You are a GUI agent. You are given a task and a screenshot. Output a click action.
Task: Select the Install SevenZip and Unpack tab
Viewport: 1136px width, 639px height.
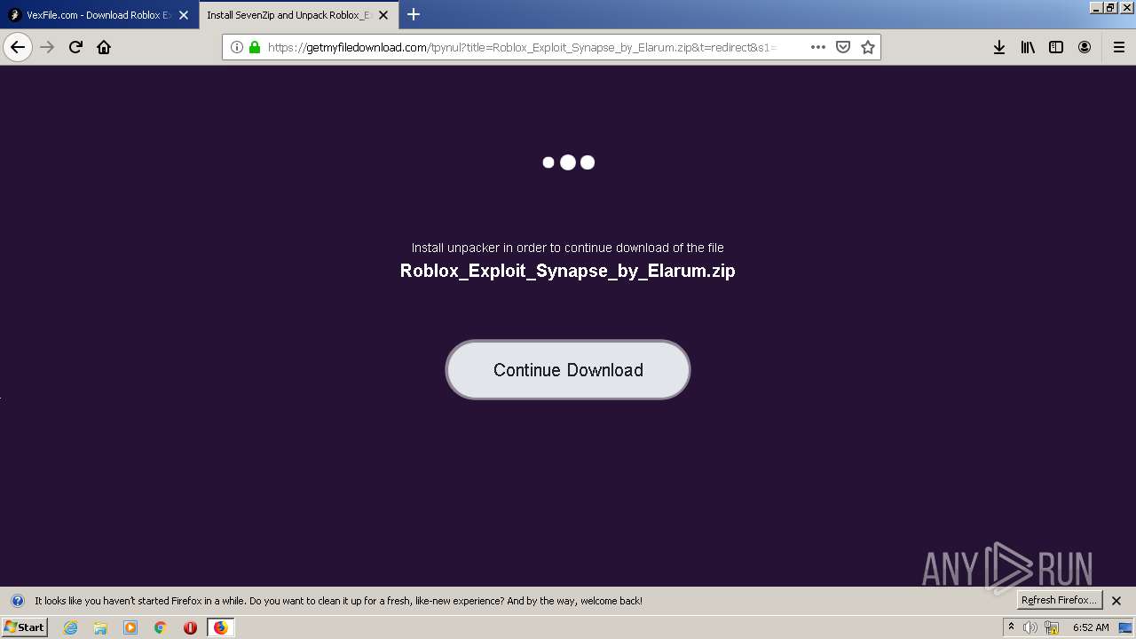click(300, 15)
